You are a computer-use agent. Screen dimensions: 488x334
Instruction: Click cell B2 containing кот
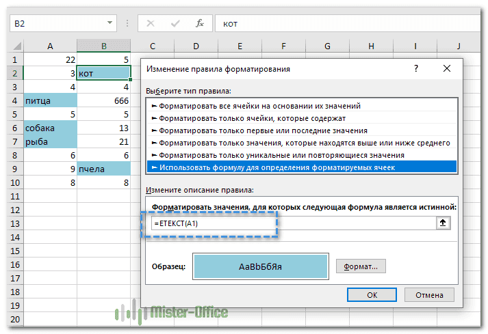click(103, 73)
